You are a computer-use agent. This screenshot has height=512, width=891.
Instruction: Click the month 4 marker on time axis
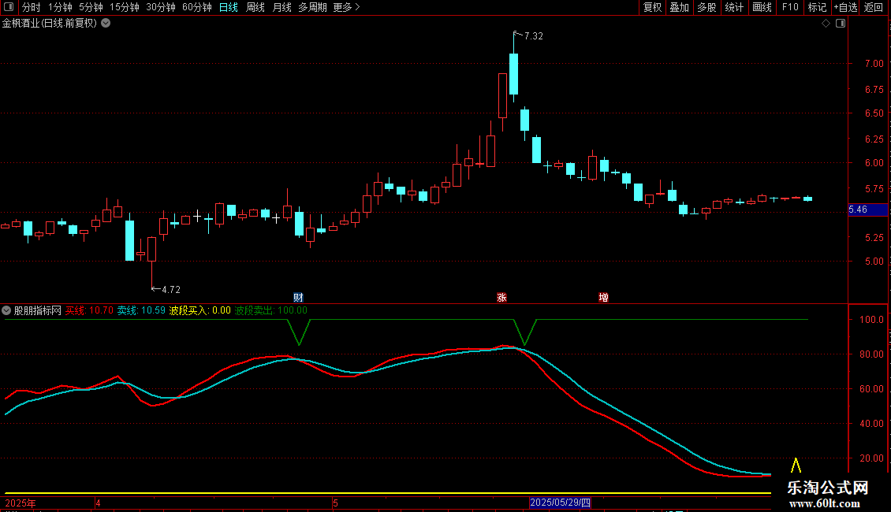[98, 503]
